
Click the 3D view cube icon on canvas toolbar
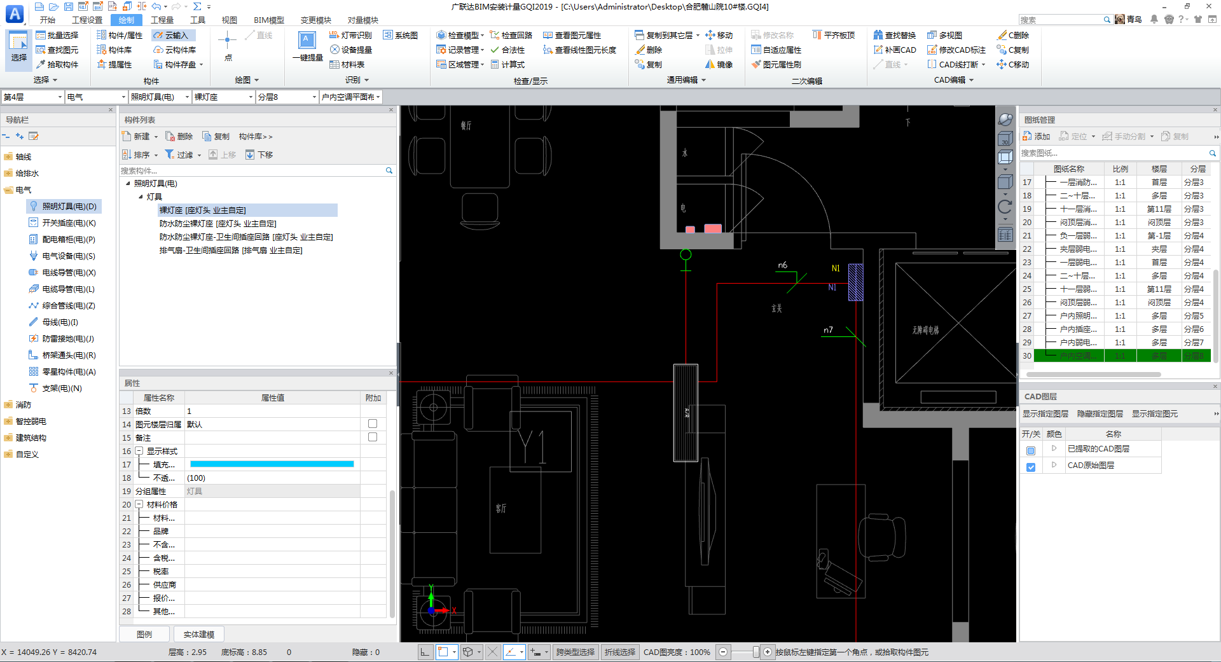click(x=1005, y=139)
